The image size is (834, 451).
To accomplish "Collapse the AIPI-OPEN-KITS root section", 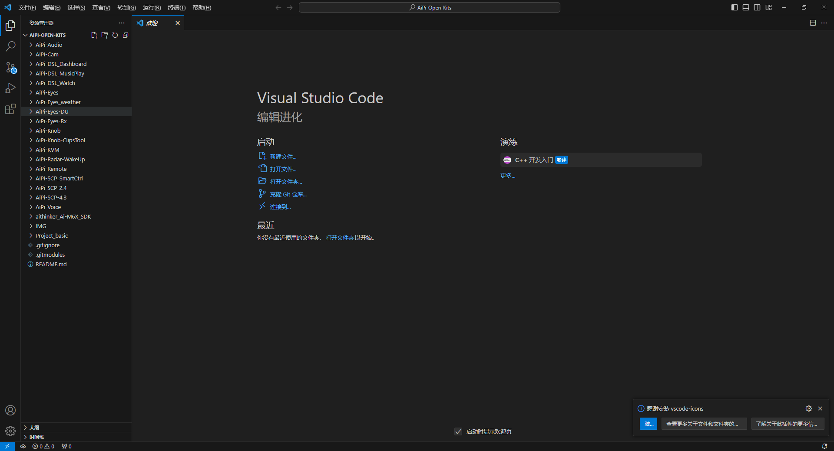I will point(48,35).
